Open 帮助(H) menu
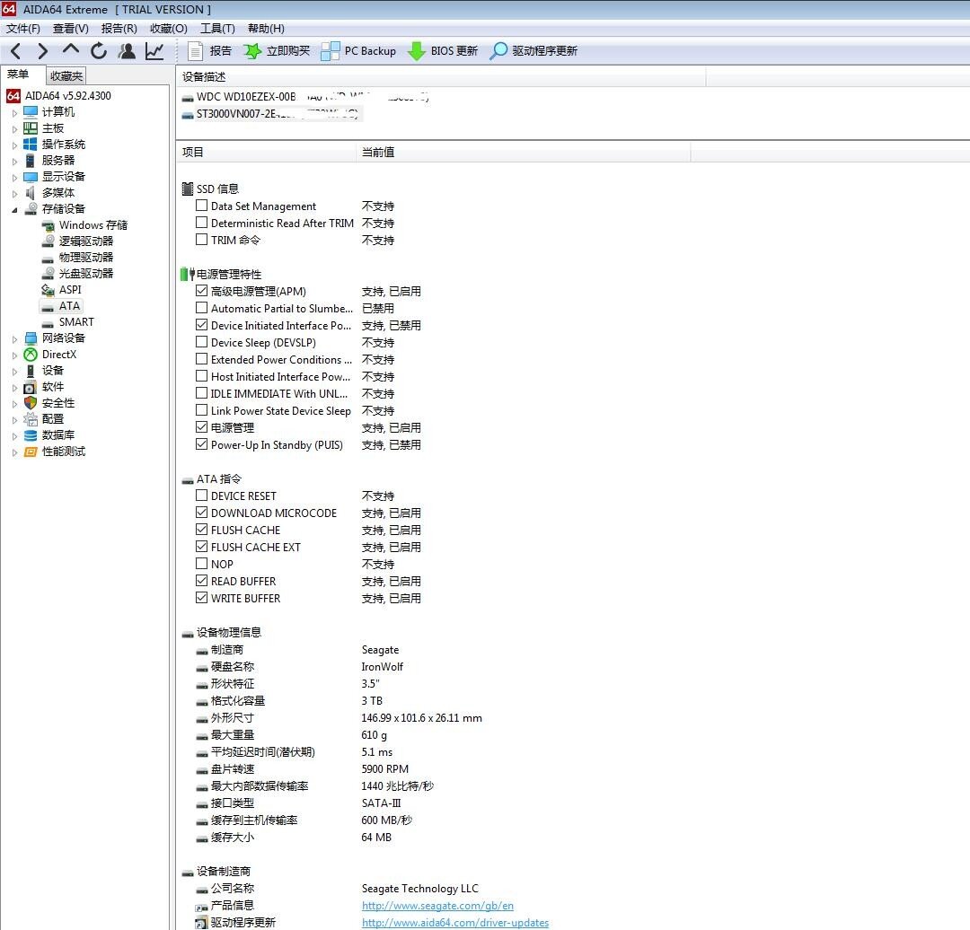This screenshot has height=930, width=970. 266,29
